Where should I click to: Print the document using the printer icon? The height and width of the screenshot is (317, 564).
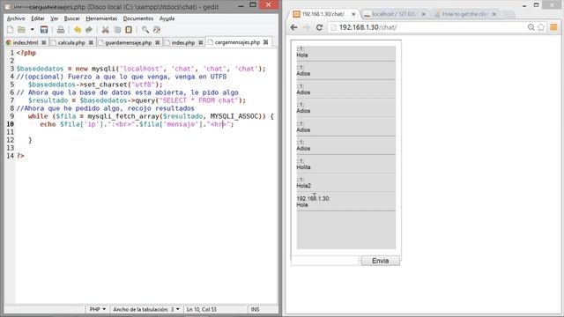coord(61,30)
